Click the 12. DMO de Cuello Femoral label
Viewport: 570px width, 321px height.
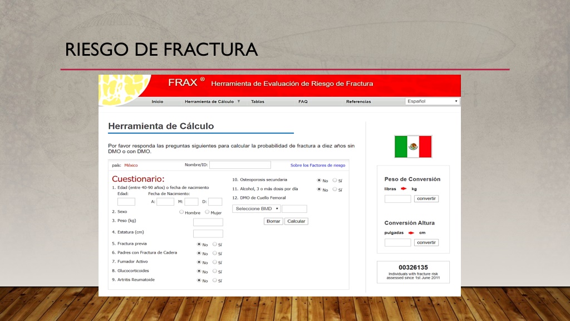(259, 198)
